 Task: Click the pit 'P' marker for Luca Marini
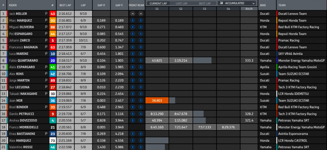click(46, 54)
